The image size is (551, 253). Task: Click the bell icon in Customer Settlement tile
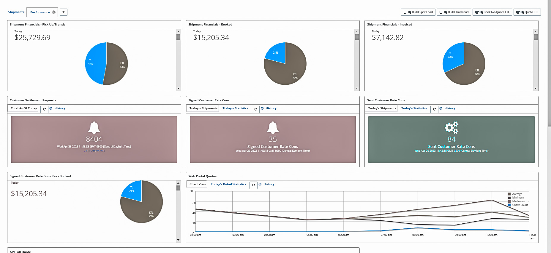(x=94, y=127)
